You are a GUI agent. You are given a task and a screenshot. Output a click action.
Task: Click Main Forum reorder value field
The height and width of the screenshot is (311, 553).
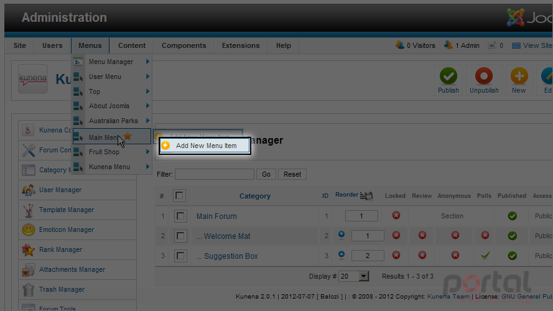[361, 216]
